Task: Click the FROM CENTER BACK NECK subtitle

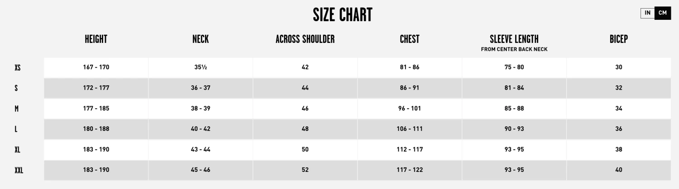Action: [x=514, y=50]
